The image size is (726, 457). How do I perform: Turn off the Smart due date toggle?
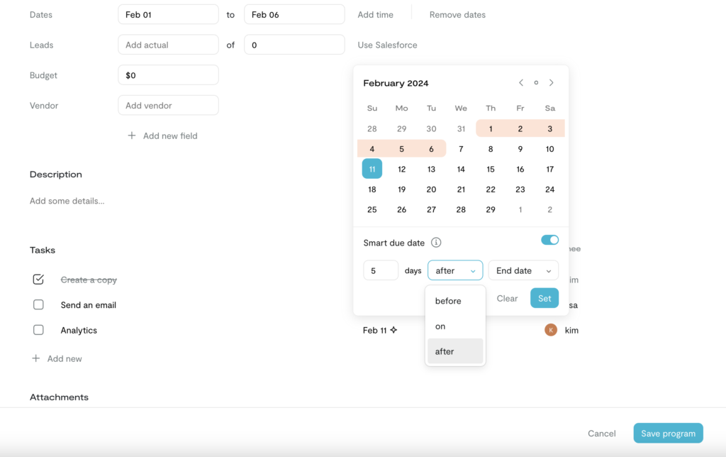tap(549, 240)
